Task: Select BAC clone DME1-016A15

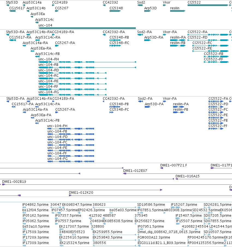Action: click(187, 176)
